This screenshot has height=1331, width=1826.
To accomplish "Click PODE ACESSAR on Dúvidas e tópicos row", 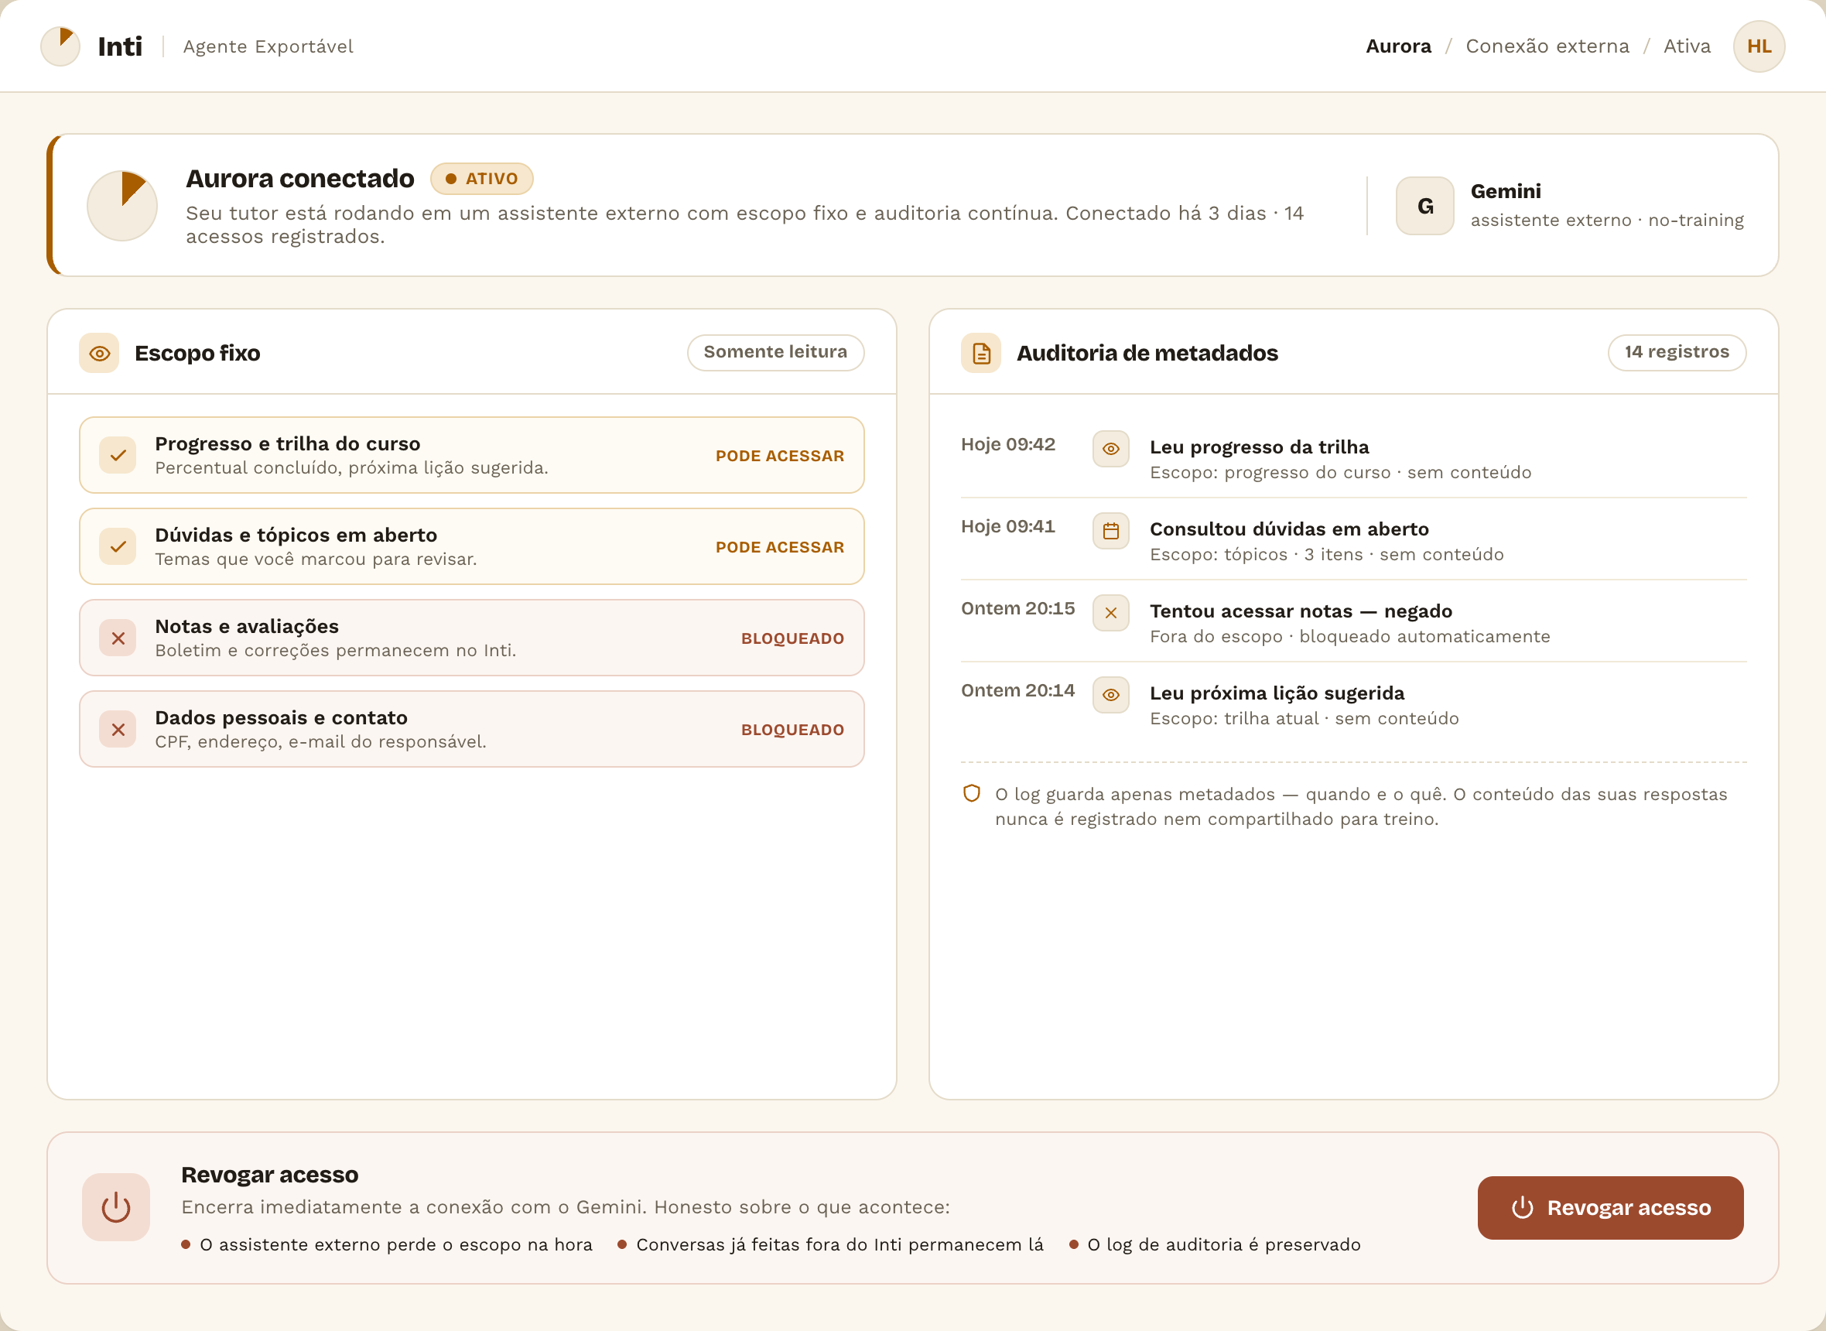I will 780,546.
